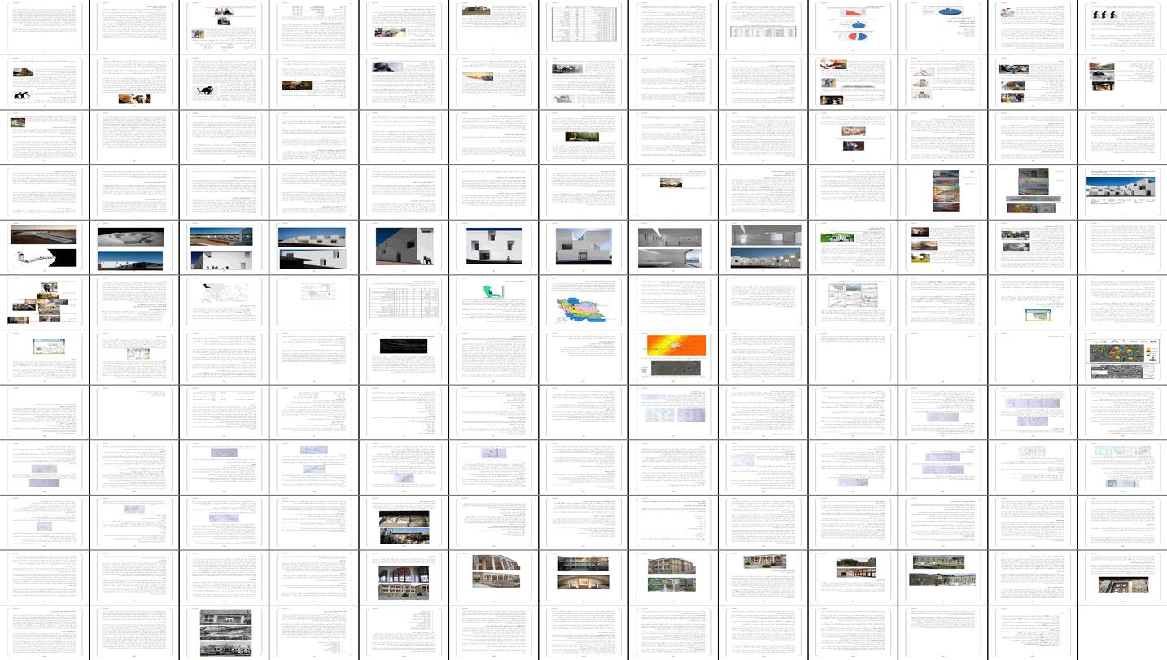Select the page with wide white building panorama
Screen dimensions: 1167x660
point(1121,191)
